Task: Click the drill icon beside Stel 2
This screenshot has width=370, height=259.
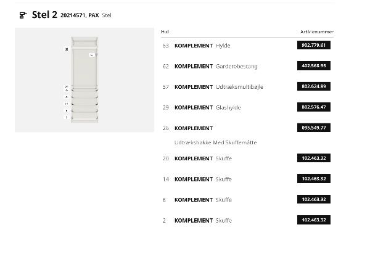Action: pos(23,15)
